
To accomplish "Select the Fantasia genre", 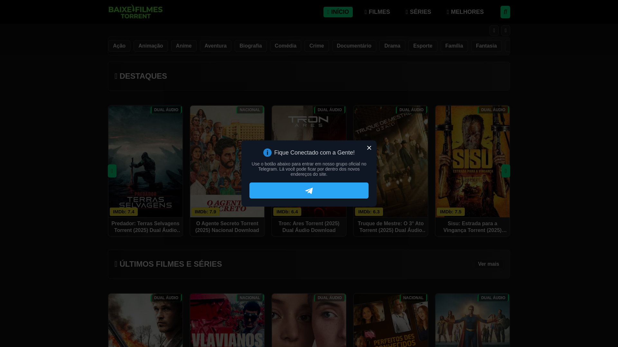I will (486, 46).
